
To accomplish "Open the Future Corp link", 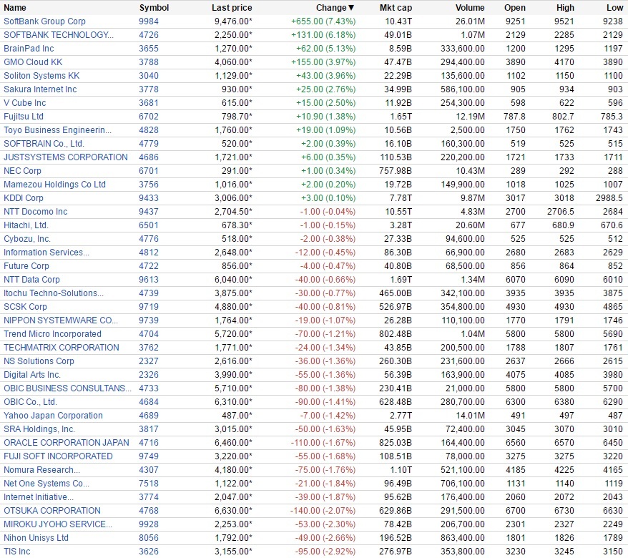I will click(26, 266).
